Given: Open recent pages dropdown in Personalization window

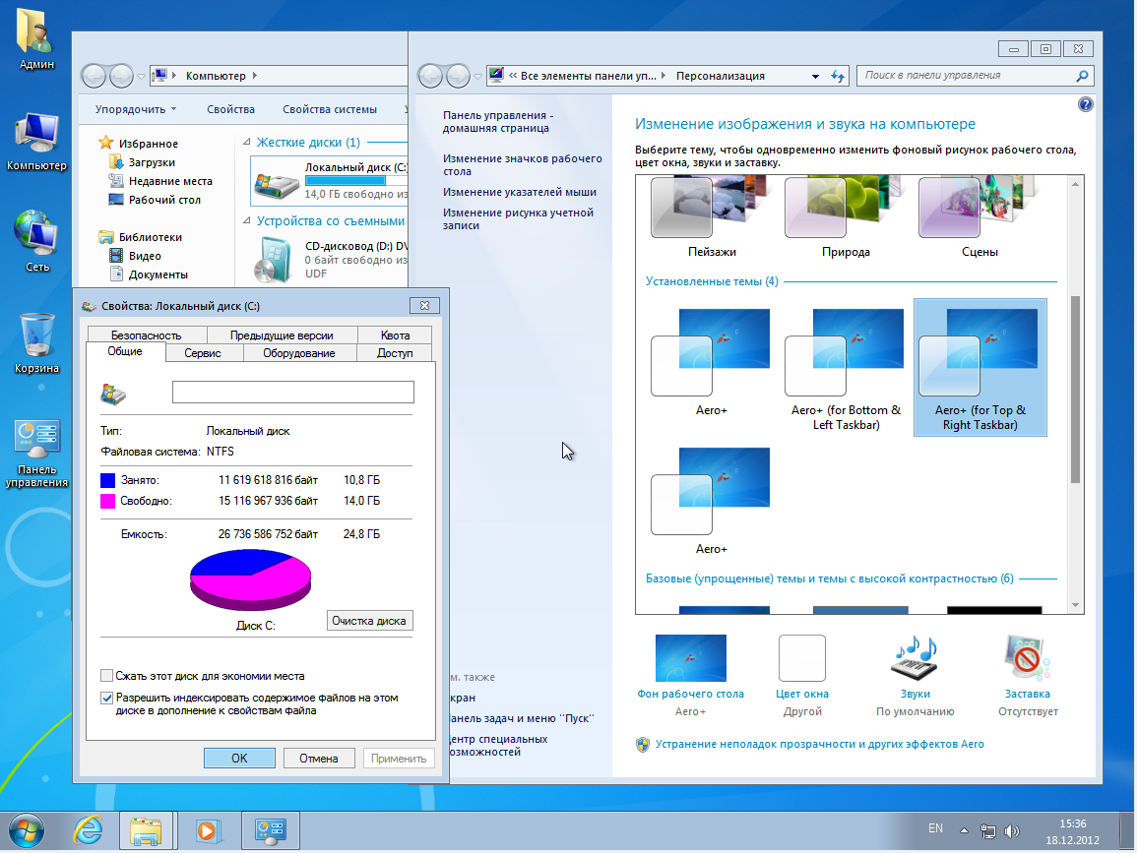Looking at the screenshot, I should (477, 76).
